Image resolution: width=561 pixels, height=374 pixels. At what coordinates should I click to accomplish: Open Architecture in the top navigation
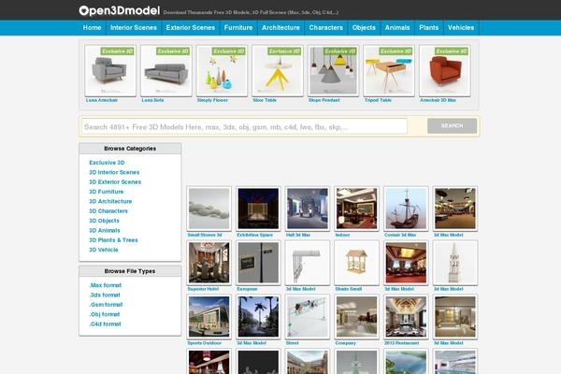pyautogui.click(x=280, y=27)
